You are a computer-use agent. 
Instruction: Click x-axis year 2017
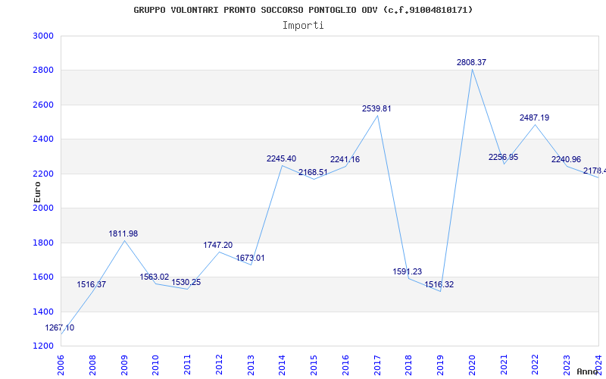point(377,365)
